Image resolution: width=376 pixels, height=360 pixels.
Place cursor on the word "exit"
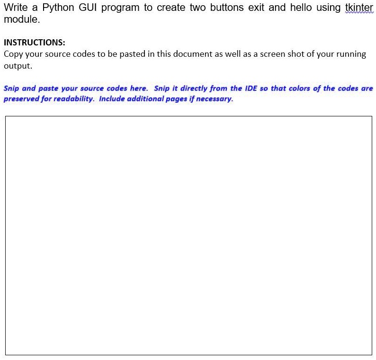256,8
